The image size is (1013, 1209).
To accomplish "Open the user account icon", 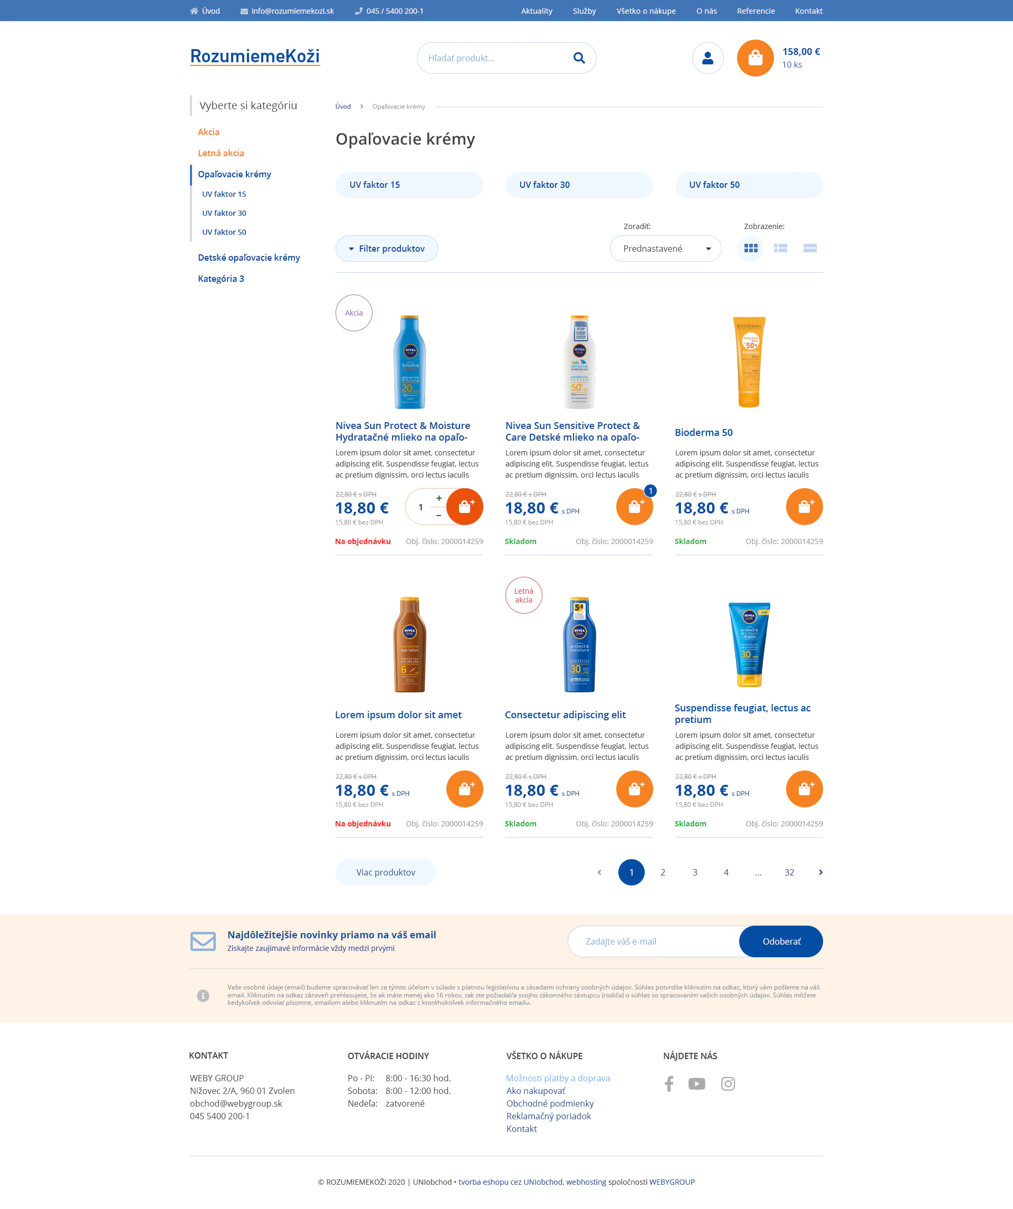I will [x=708, y=58].
